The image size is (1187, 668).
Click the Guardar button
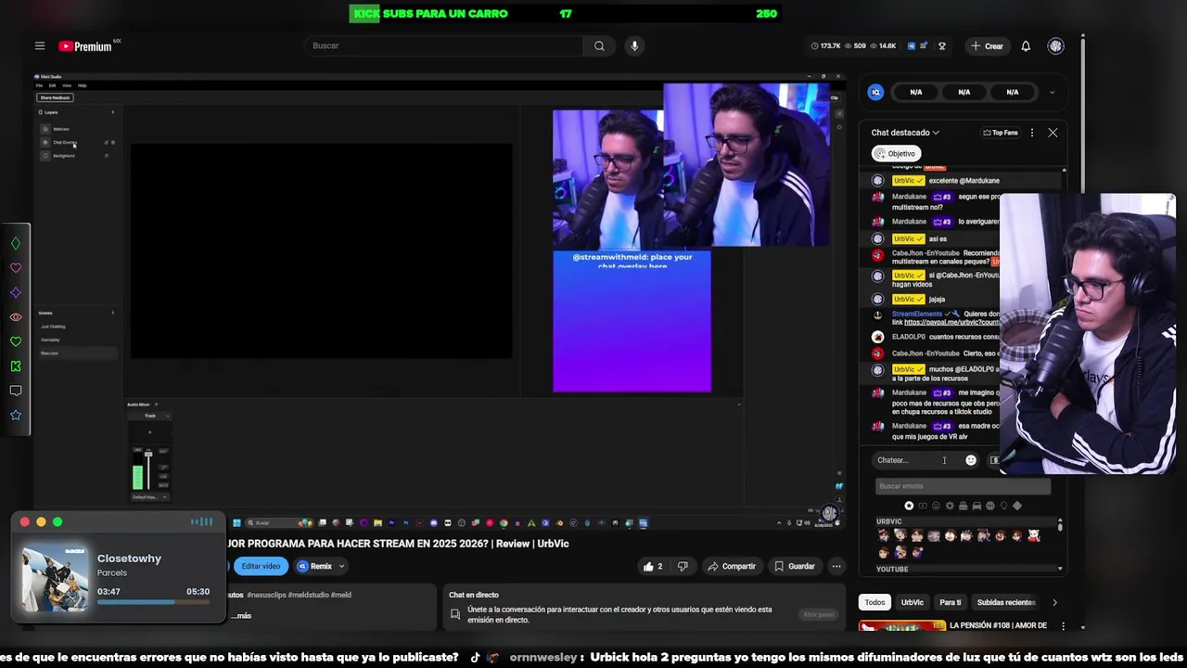tap(795, 566)
